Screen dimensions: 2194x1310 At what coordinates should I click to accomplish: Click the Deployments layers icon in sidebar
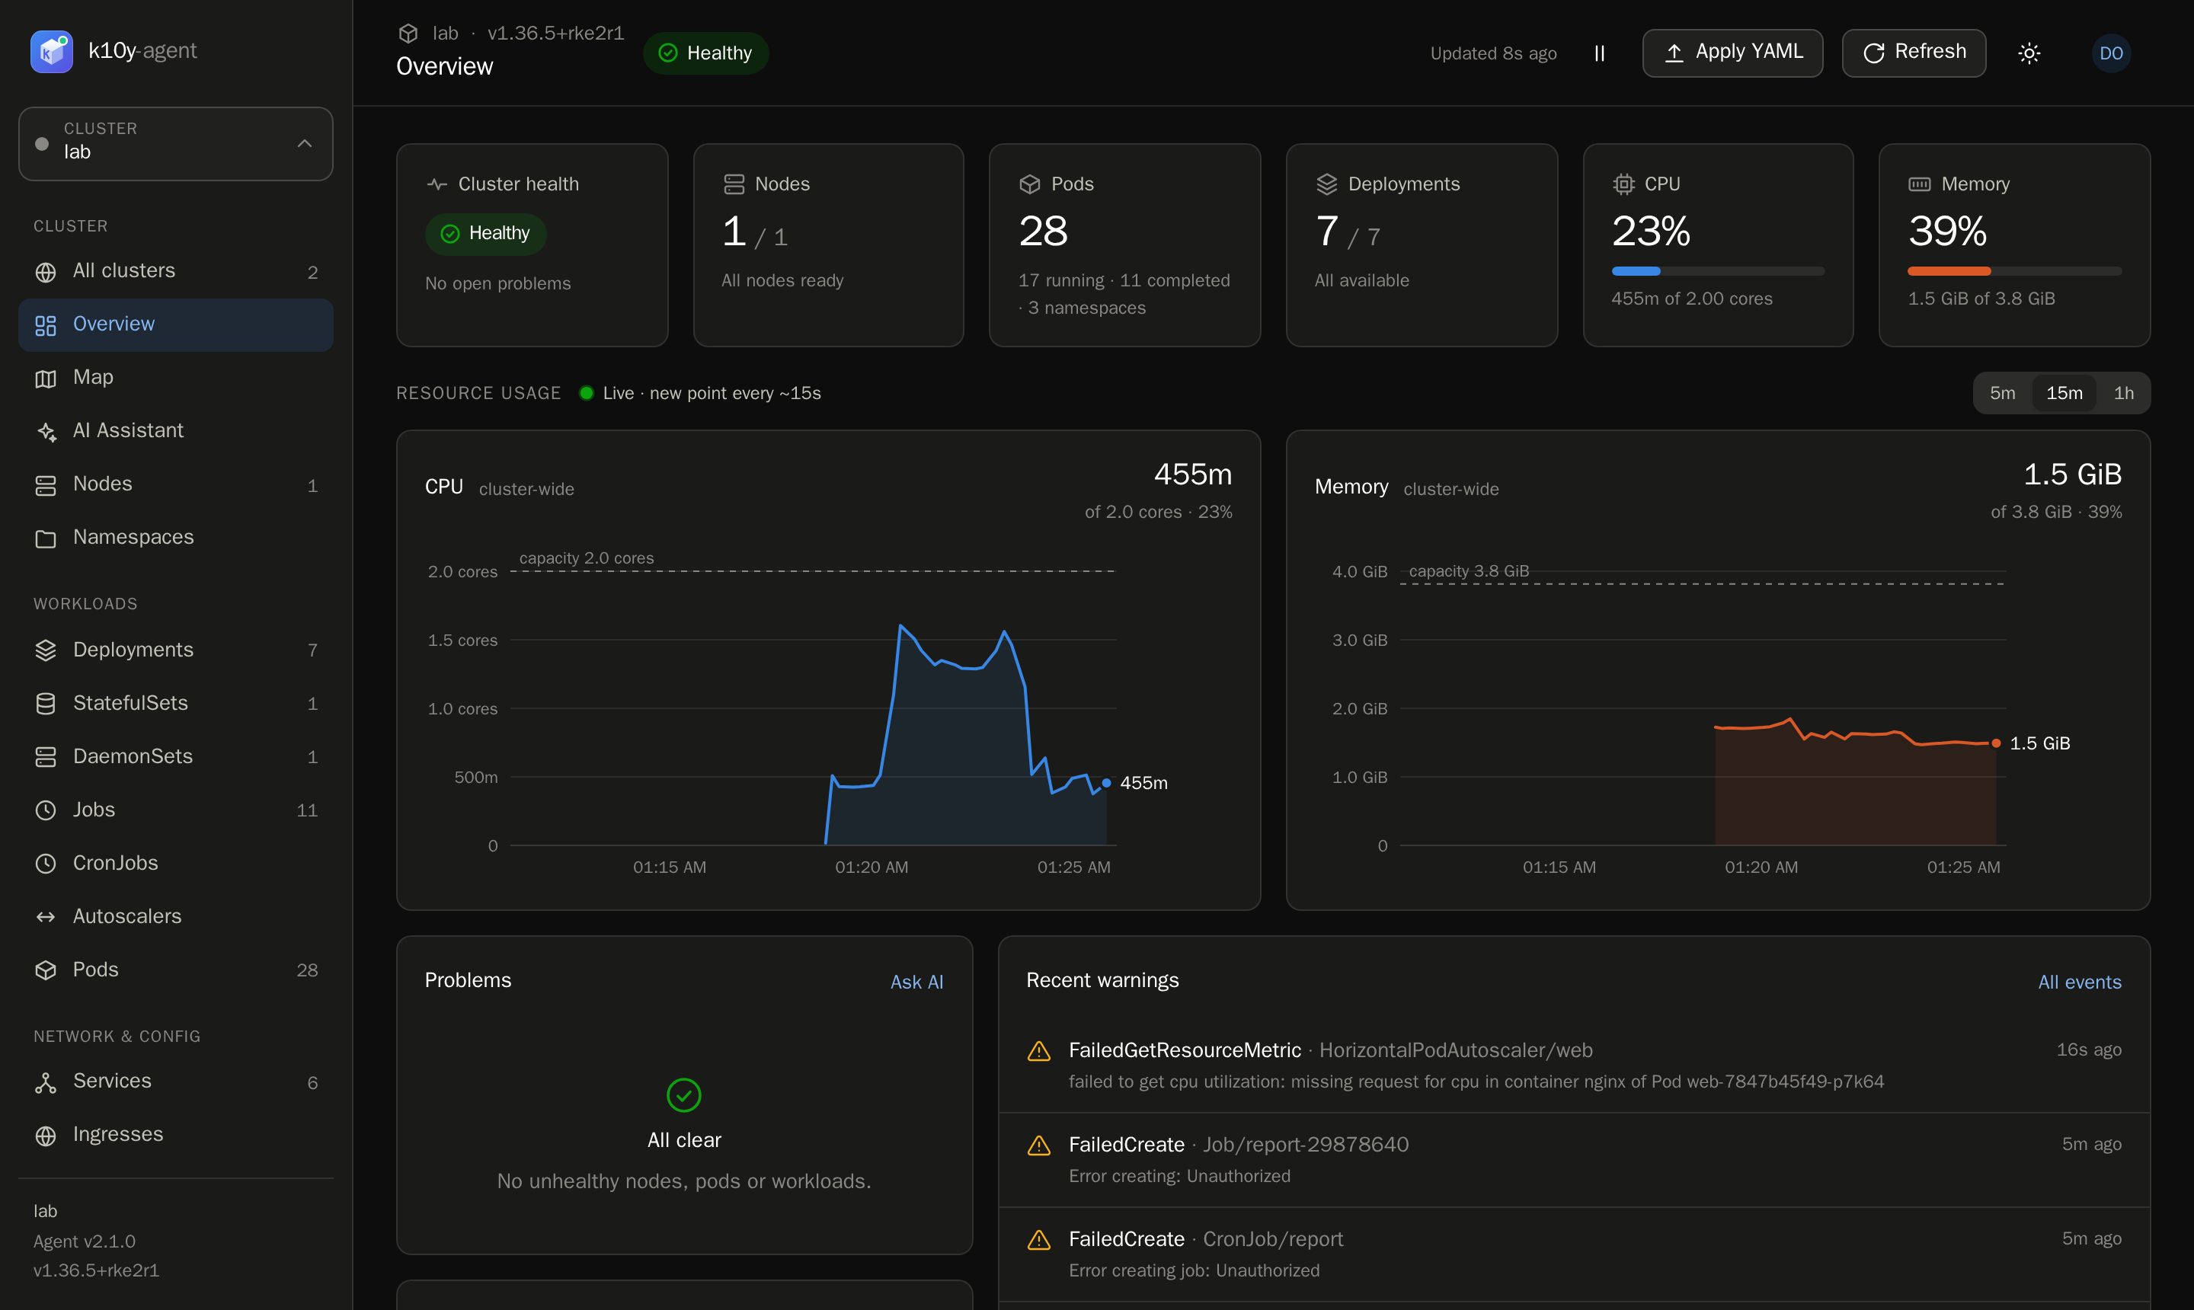tap(46, 650)
